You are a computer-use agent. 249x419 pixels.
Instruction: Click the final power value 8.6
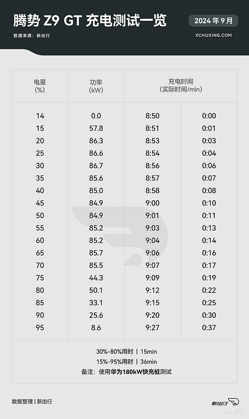(x=96, y=328)
